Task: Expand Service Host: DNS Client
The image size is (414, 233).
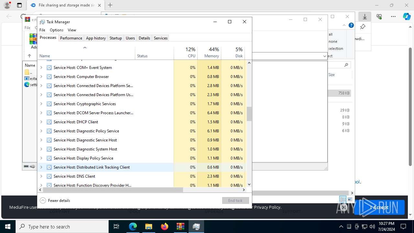Action: pos(41,176)
